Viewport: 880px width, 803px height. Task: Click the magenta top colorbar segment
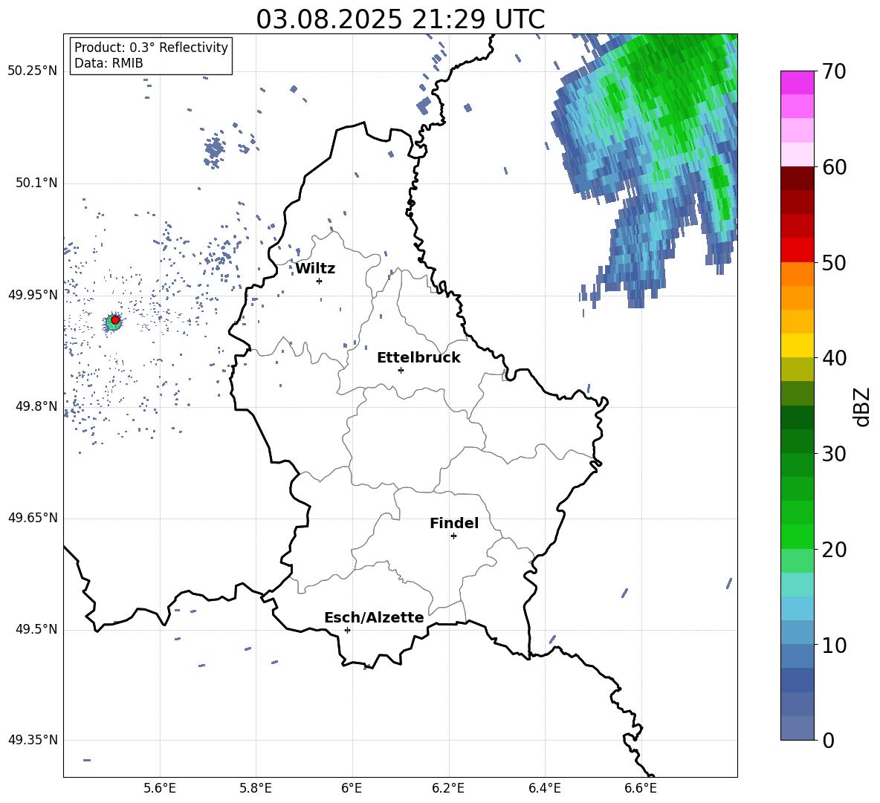pyautogui.click(x=797, y=82)
